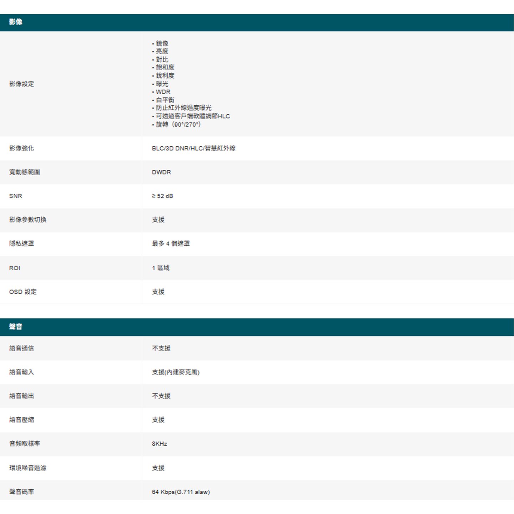Click the WDR bullet item
This screenshot has height=514, width=514.
(x=163, y=92)
